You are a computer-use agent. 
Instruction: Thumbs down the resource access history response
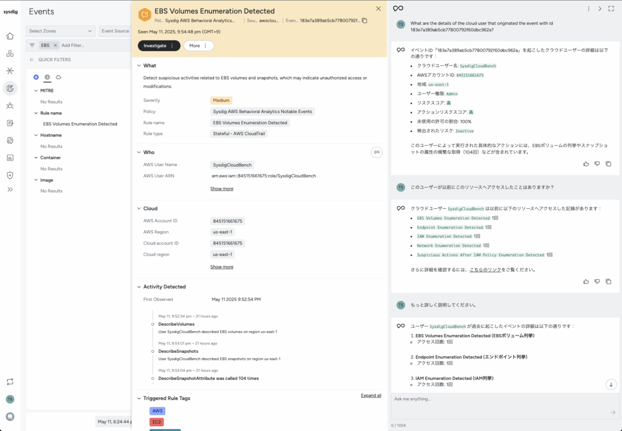597,282
